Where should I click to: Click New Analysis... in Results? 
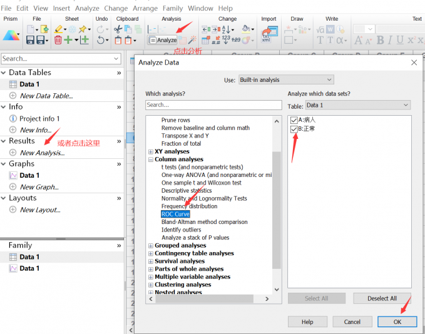coord(43,153)
